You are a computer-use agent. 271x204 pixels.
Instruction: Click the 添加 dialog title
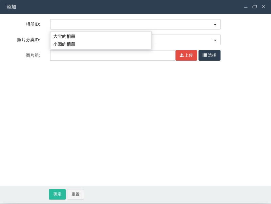11,7
